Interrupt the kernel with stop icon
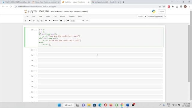The width and height of the screenshot is (192, 108). 61,21
